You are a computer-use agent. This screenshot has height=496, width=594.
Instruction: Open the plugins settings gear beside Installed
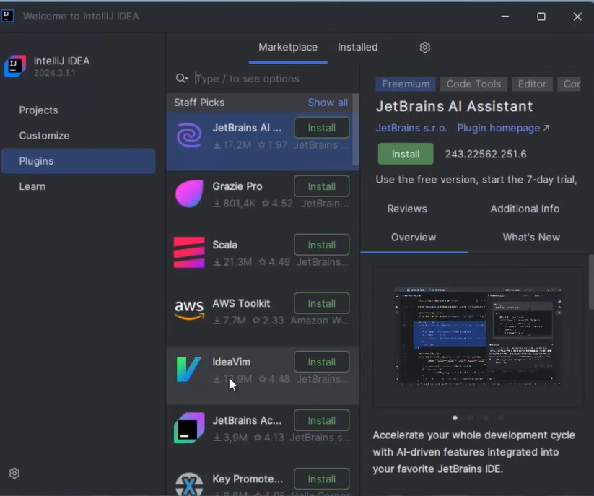424,48
